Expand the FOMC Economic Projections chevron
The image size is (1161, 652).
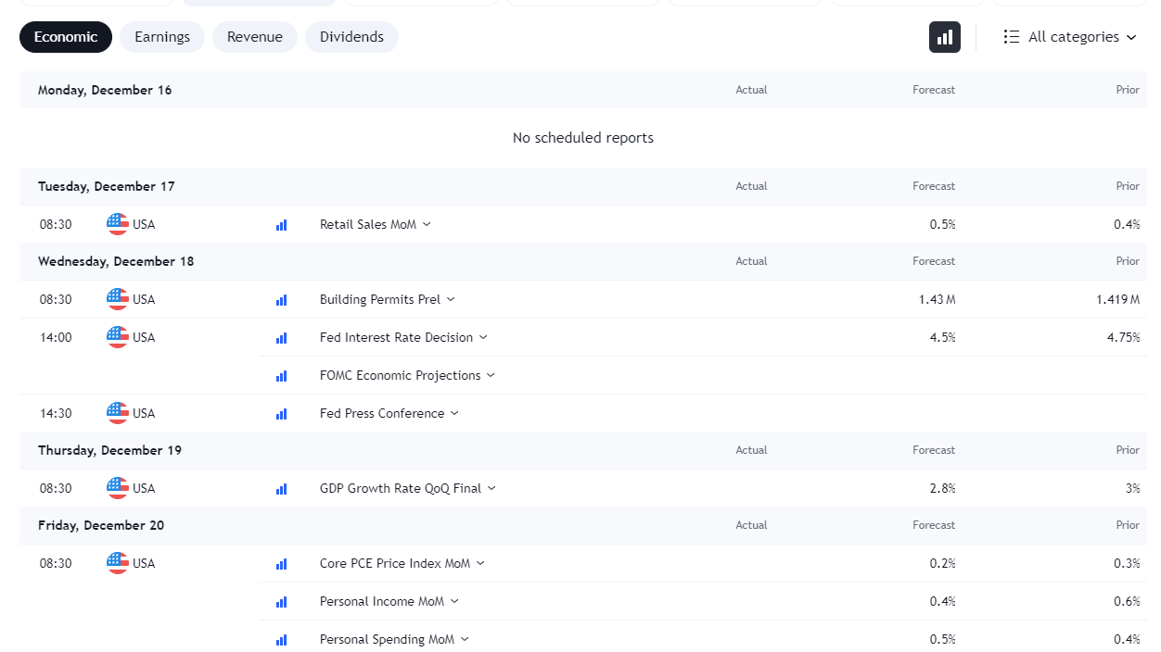(491, 375)
